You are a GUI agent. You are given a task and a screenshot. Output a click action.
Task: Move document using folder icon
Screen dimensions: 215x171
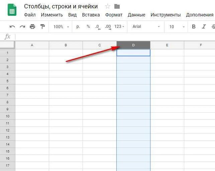pyautogui.click(x=117, y=6)
